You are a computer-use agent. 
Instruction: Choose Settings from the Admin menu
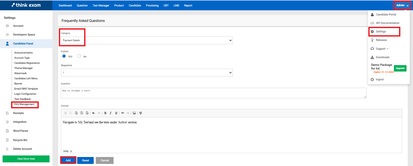pyautogui.click(x=381, y=31)
